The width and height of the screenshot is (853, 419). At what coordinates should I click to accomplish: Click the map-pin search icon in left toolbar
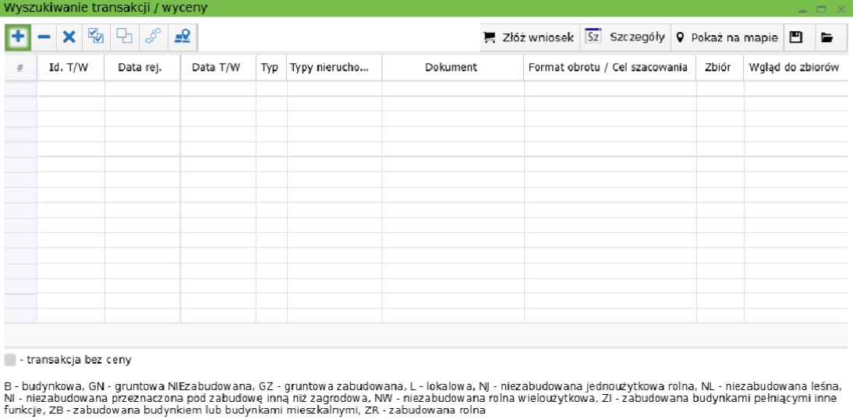[x=182, y=37]
